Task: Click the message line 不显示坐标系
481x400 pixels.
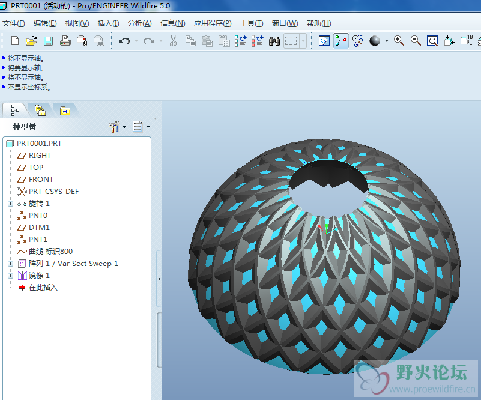Action: click(29, 88)
